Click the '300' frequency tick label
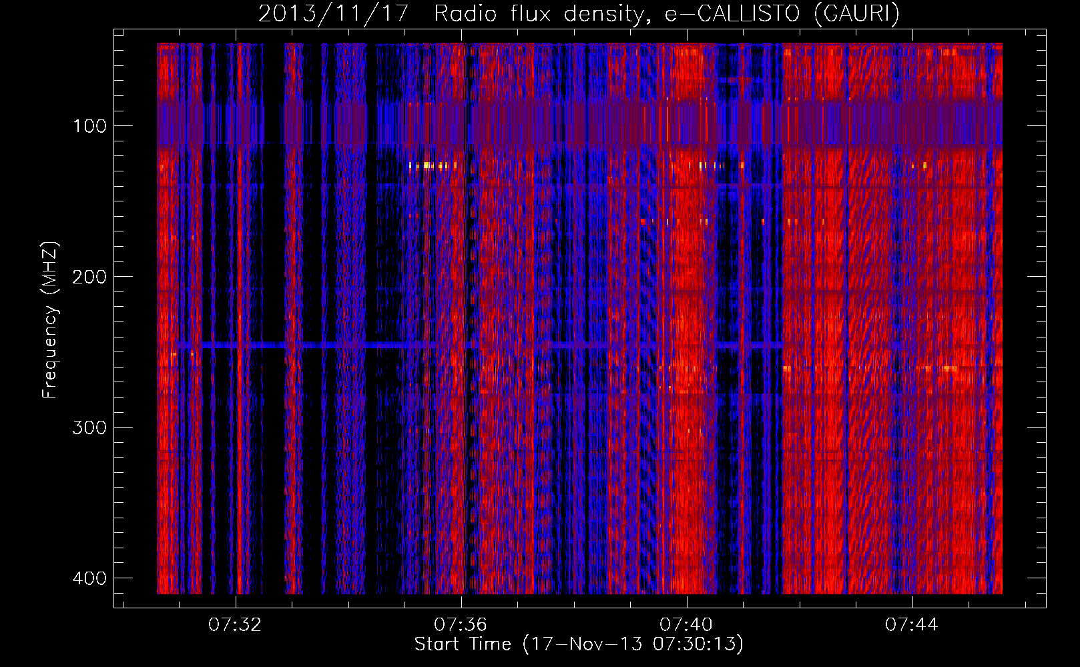1080x667 pixels. (89, 428)
